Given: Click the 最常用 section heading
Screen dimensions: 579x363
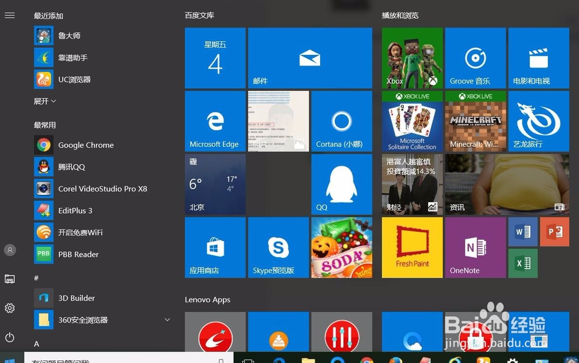Looking at the screenshot, I should tap(45, 125).
